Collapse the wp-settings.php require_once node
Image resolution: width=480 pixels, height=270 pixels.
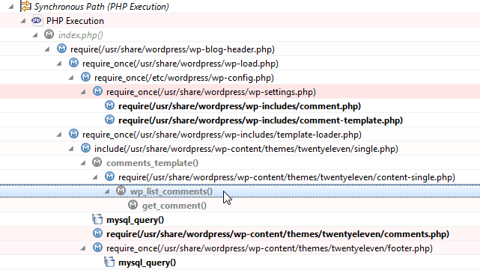pos(82,92)
